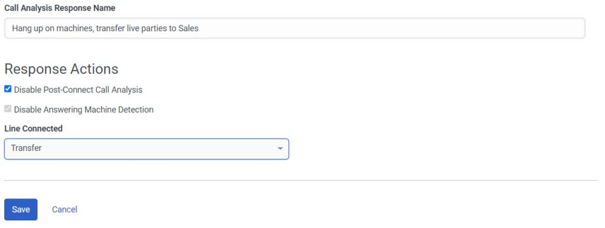Viewport: 605px width, 228px height.
Task: Click transfer live parties text in name field
Action: 132,28
